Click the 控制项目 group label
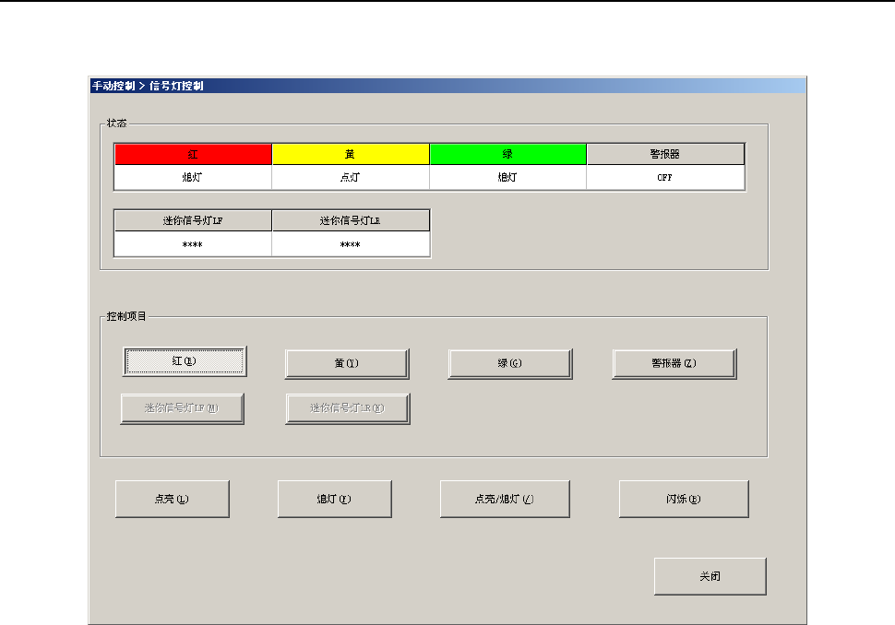 pyautogui.click(x=126, y=316)
